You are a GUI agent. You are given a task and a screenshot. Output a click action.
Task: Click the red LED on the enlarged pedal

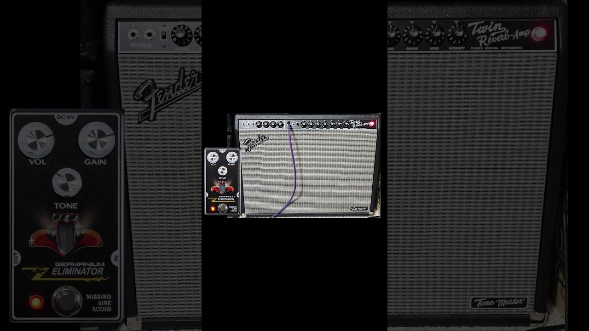(x=35, y=302)
